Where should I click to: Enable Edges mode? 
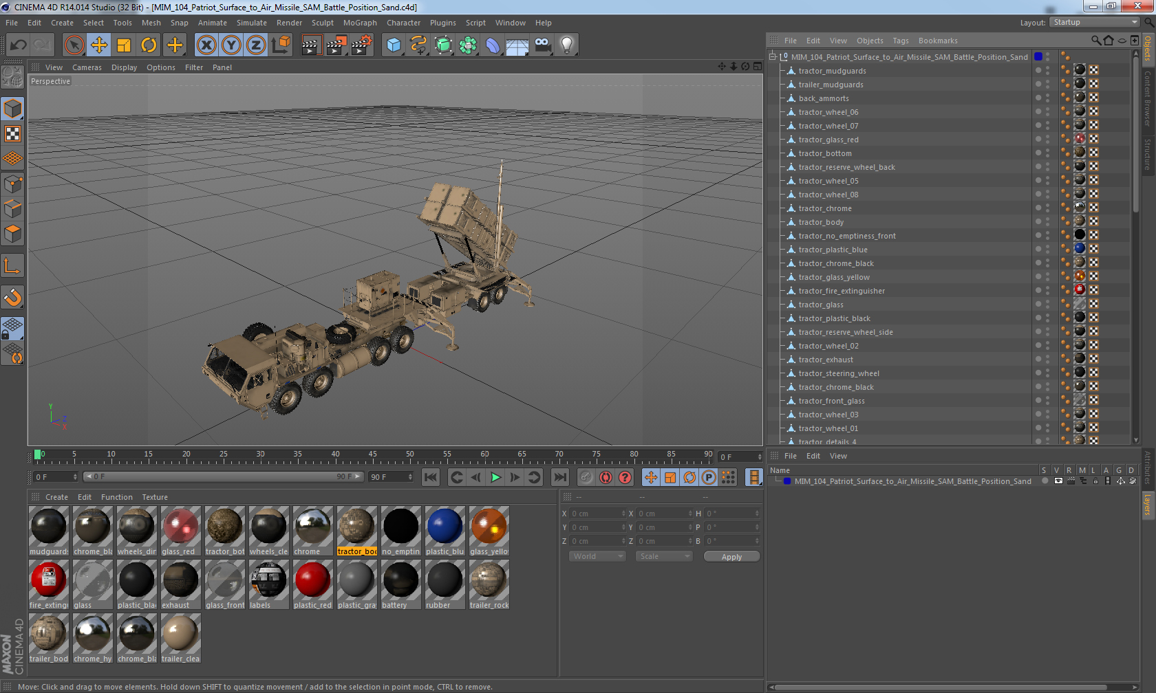click(12, 209)
